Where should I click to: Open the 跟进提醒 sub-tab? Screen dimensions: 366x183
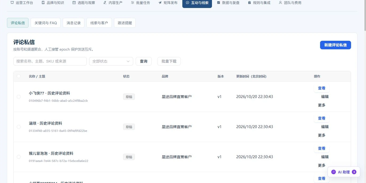pyautogui.click(x=125, y=23)
